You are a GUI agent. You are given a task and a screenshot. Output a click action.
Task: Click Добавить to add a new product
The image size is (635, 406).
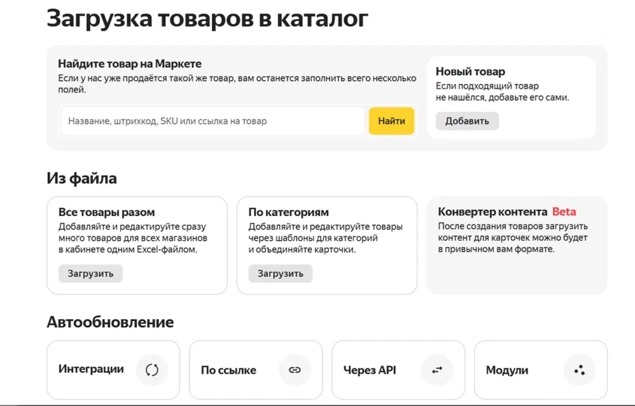467,121
